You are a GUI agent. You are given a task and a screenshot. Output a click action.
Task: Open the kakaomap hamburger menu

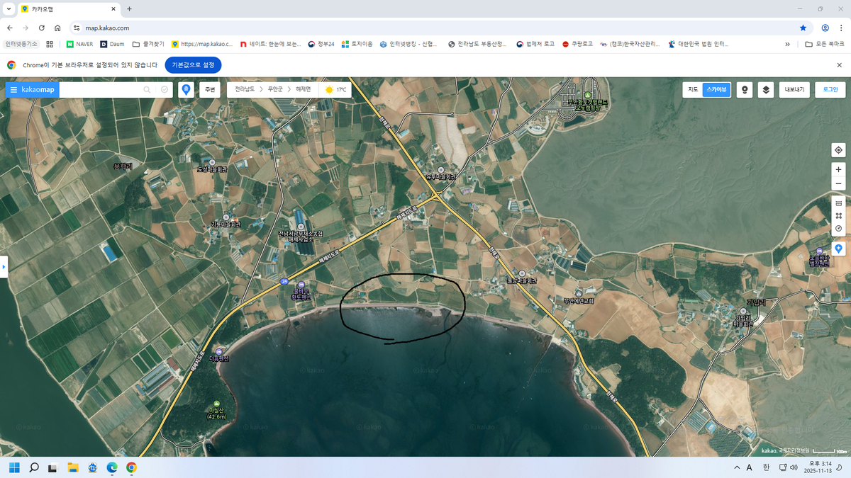click(13, 90)
